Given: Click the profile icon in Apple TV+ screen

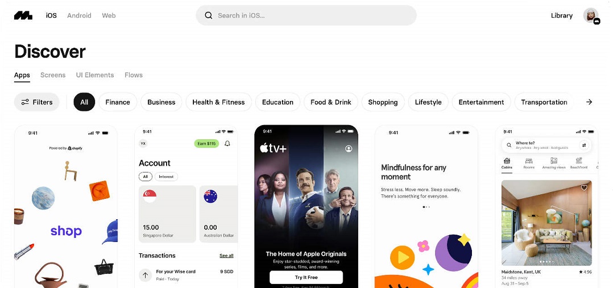Looking at the screenshot, I should pos(349,148).
